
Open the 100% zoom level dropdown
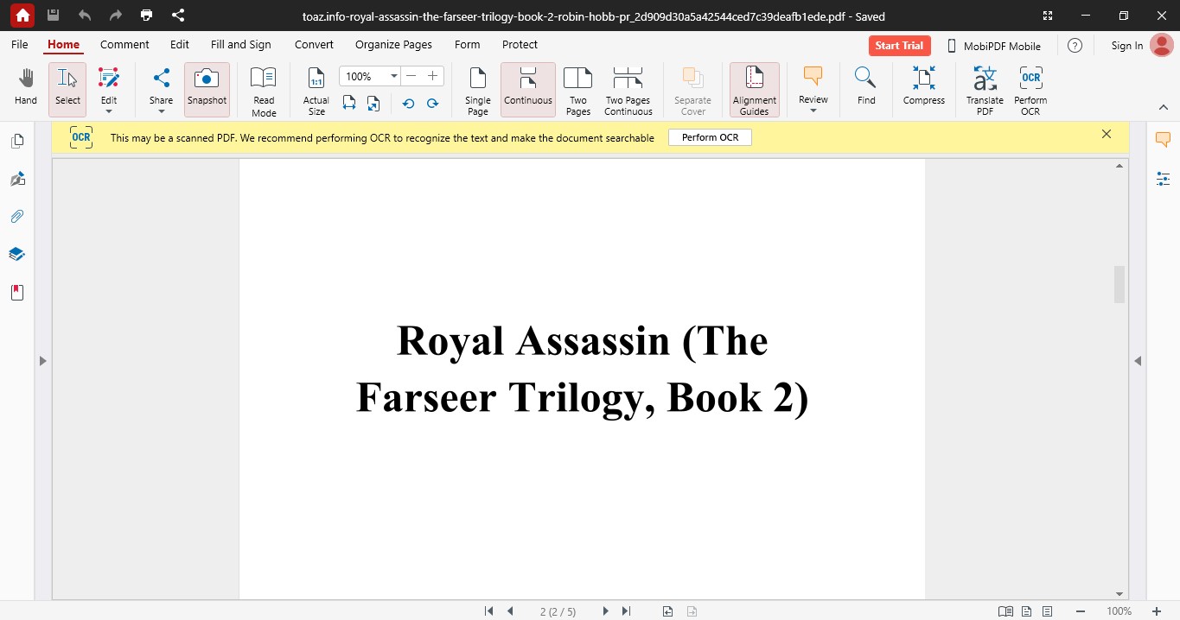coord(393,76)
